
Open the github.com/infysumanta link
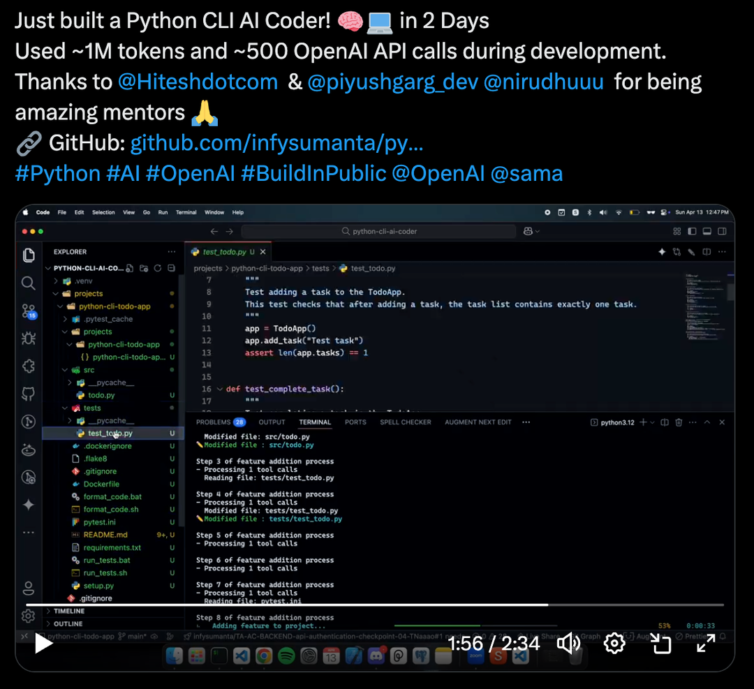tap(277, 144)
